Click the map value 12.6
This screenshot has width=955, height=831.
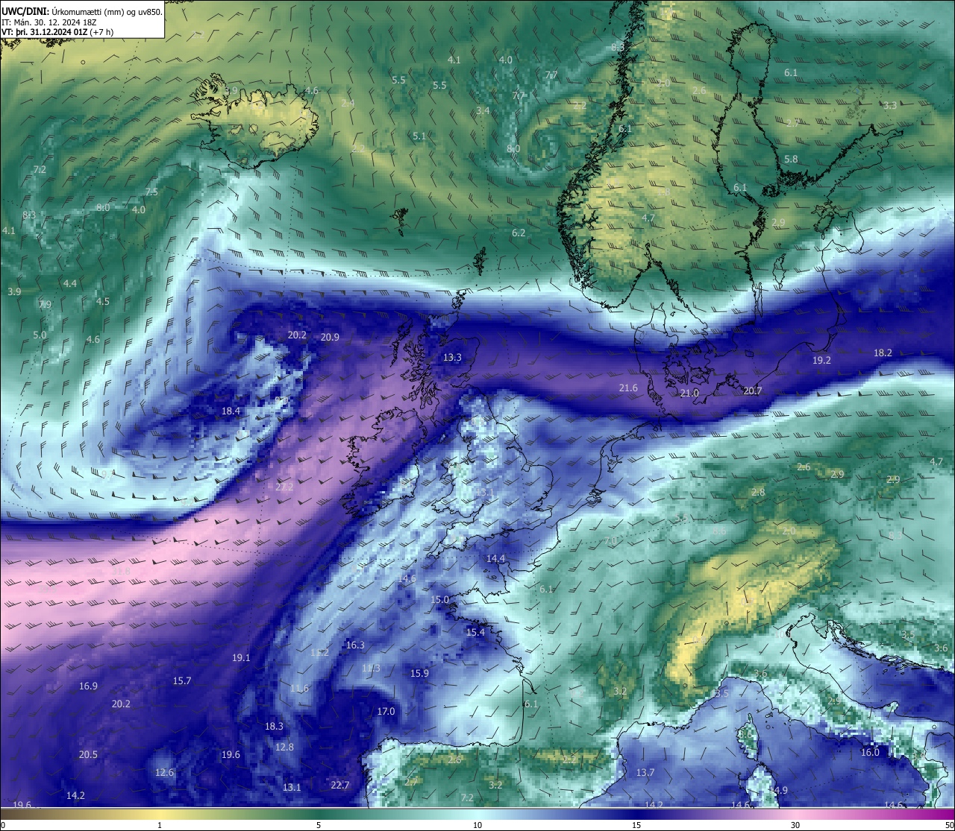pyautogui.click(x=164, y=772)
